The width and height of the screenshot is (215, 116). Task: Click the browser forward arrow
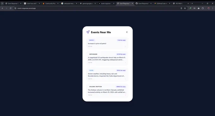(x=6, y=8)
